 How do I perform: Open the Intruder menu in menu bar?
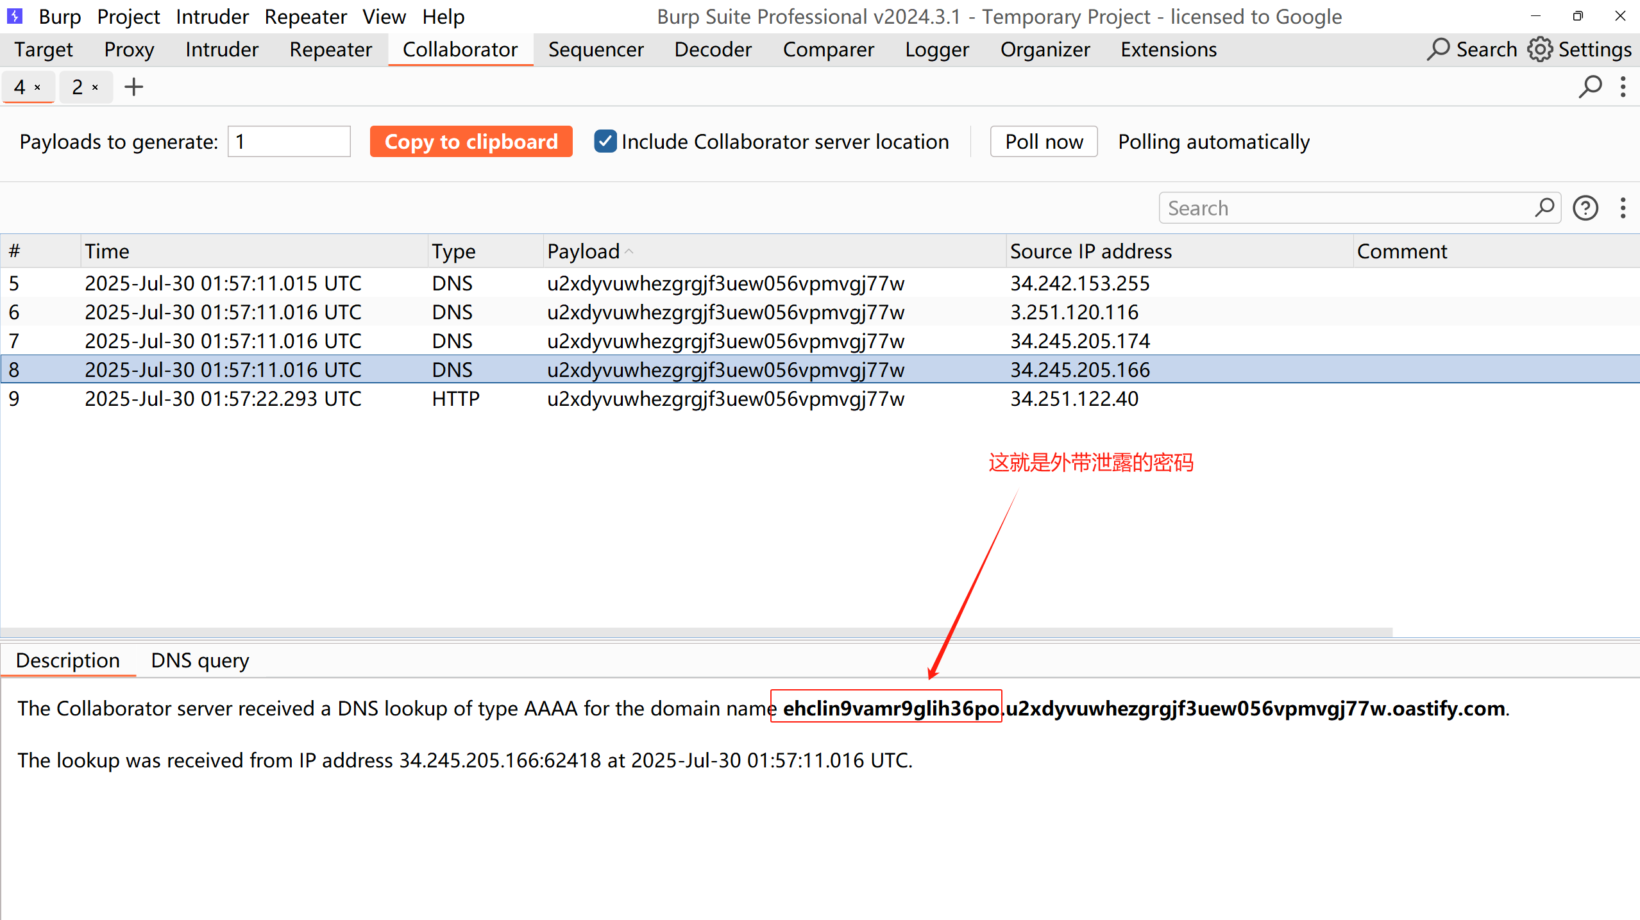pyautogui.click(x=212, y=16)
